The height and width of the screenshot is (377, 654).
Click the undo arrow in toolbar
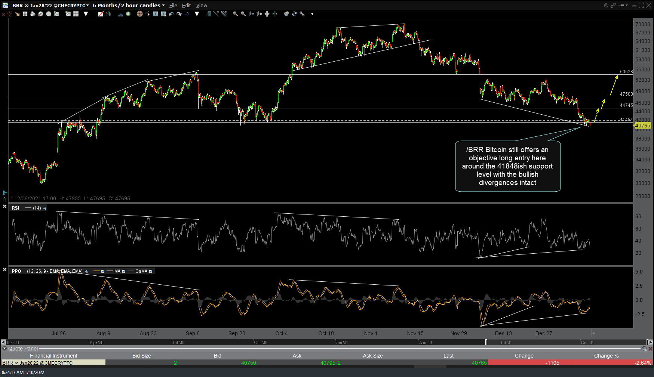pos(171,14)
